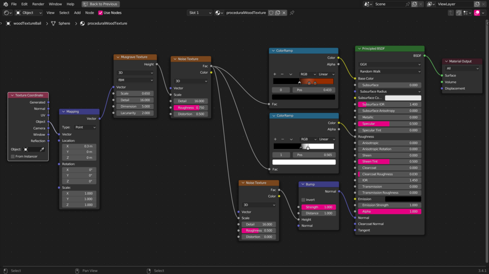Pin the node tree with the pin icon
The width and height of the screenshot is (489, 274).
pos(292,13)
